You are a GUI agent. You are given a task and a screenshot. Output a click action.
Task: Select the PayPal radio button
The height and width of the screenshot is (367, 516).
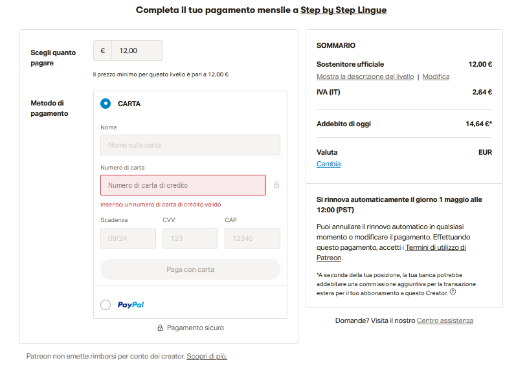[x=106, y=305]
